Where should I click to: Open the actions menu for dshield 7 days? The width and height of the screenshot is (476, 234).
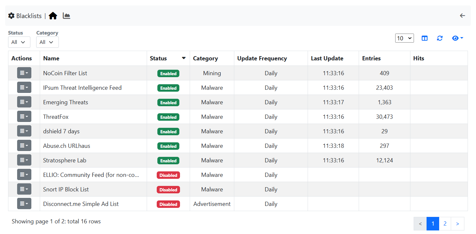(24, 131)
